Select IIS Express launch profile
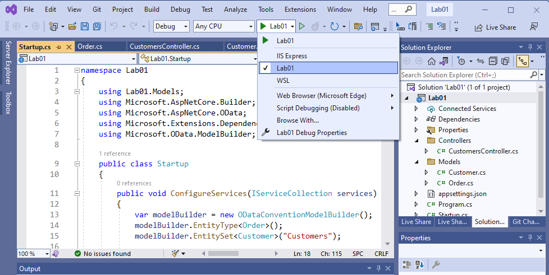This screenshot has width=549, height=275. (328, 56)
